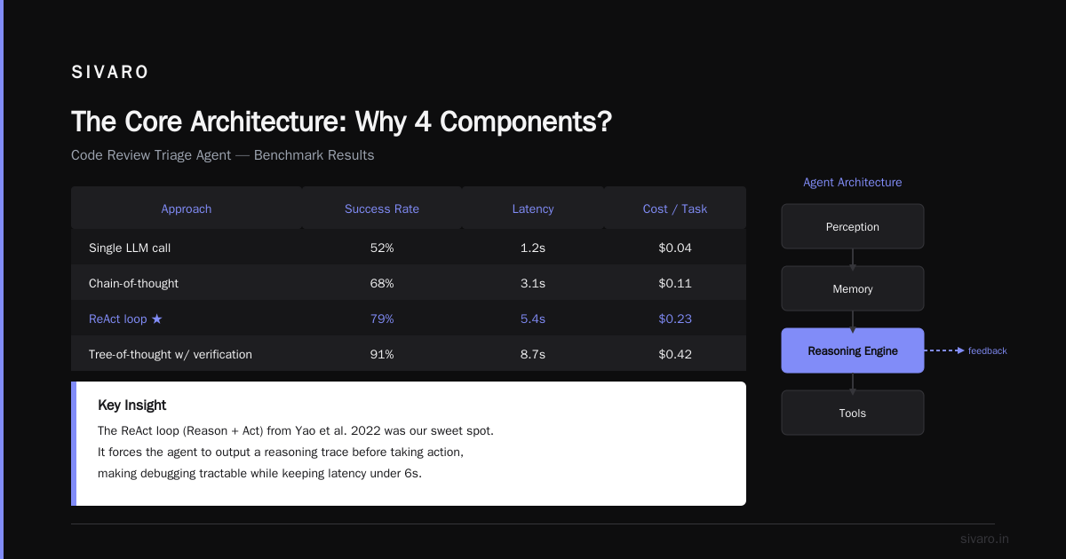This screenshot has width=1066, height=559.
Task: Click the 91% success rate cell
Action: coord(382,354)
